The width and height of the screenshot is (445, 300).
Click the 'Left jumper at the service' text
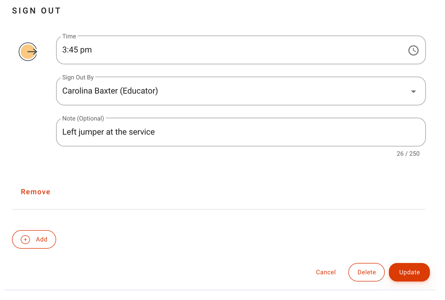tap(109, 132)
